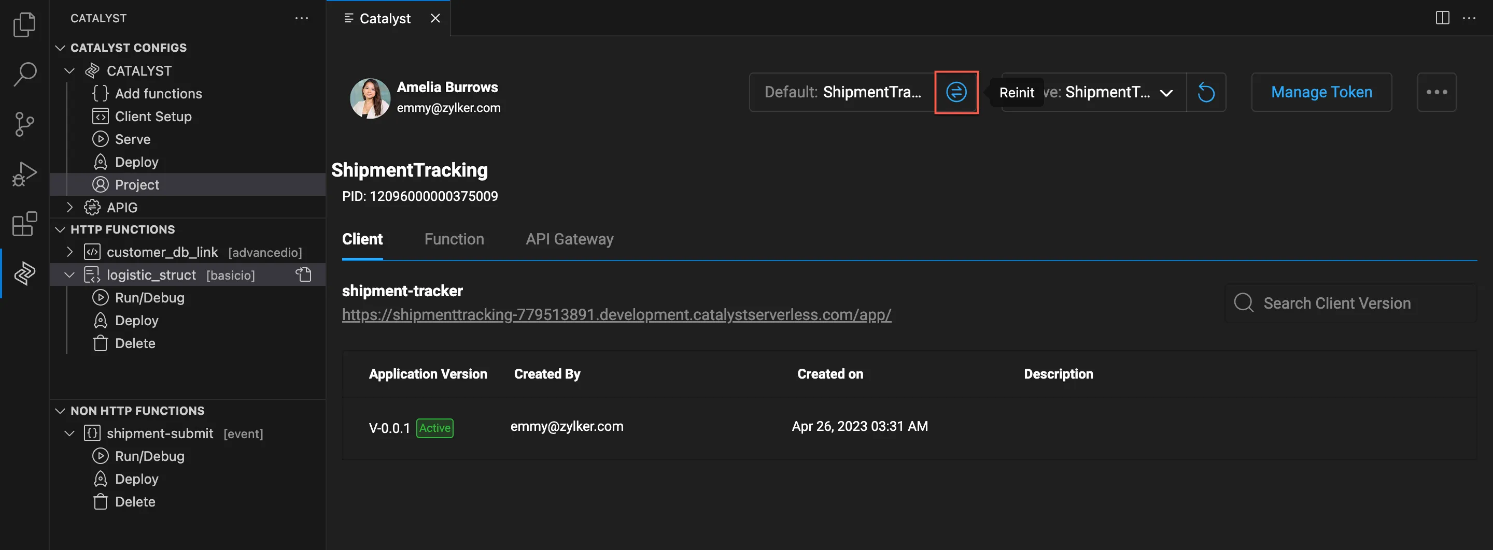1493x550 pixels.
Task: Collapse the logistic_struct function
Action: click(x=69, y=275)
